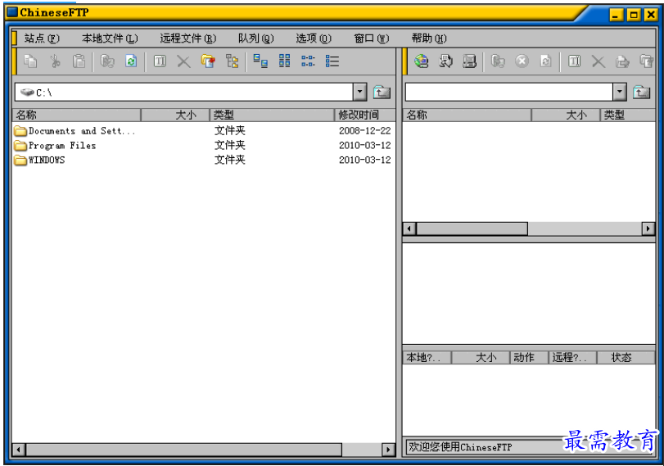Expand the remote path dropdown

pos(619,92)
